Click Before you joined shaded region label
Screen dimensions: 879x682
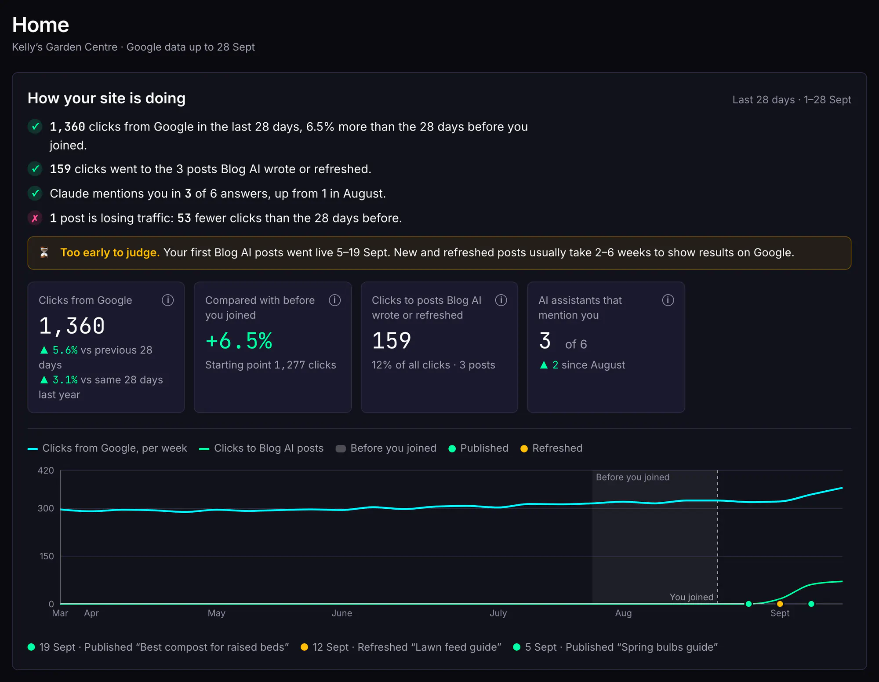(x=632, y=477)
